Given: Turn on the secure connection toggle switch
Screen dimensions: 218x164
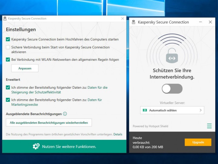Looking at the screenshot, I should (x=172, y=89).
